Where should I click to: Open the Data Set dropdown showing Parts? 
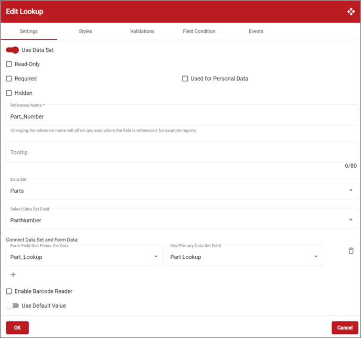[x=182, y=189]
